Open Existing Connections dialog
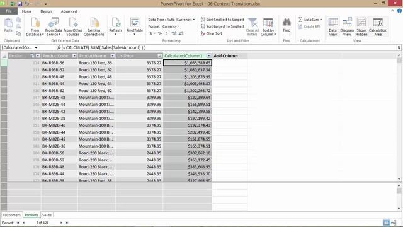The width and height of the screenshot is (403, 227). click(94, 26)
